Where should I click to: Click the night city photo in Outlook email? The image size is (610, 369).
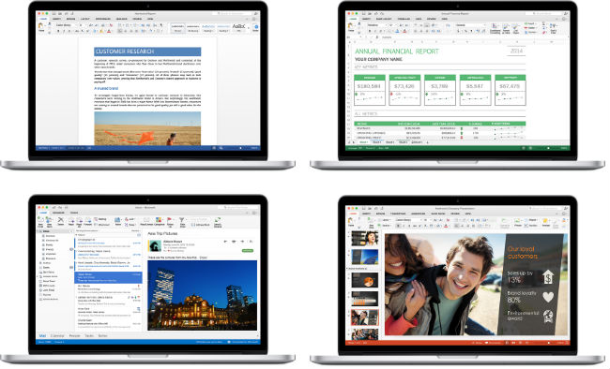click(203, 295)
